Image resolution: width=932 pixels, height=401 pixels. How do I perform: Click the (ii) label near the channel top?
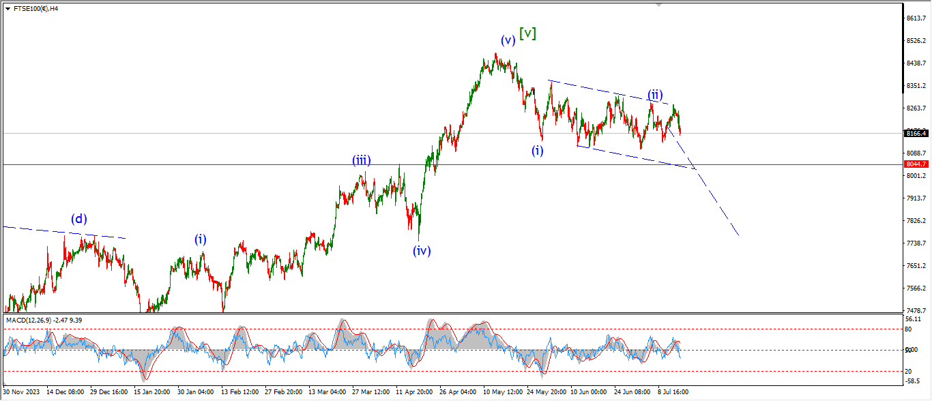pyautogui.click(x=656, y=94)
